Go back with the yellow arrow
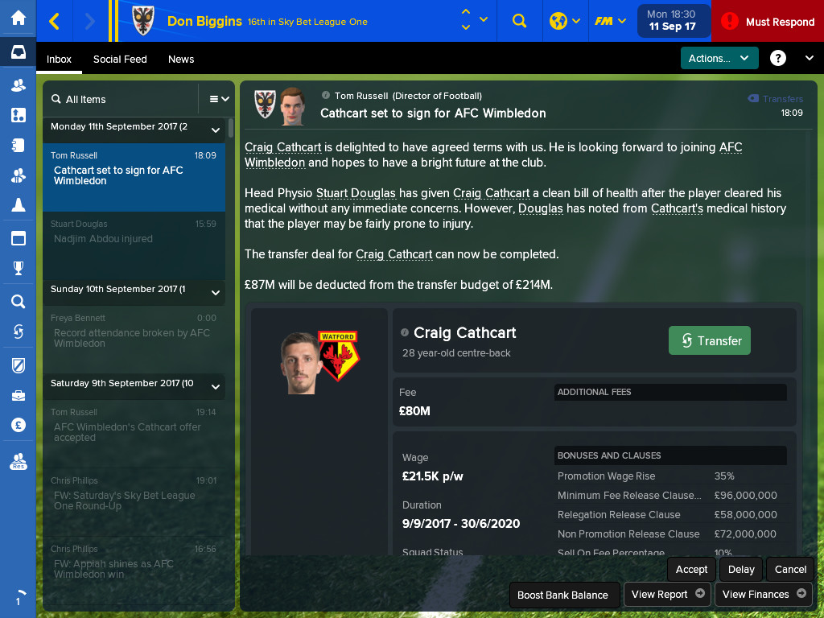Screen dimensions: 824x618 pyautogui.click(x=54, y=21)
